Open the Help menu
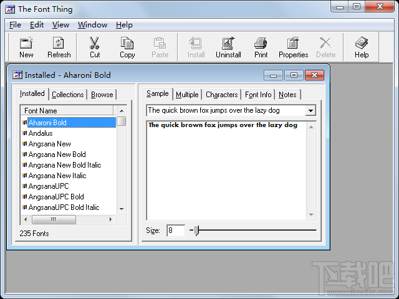Viewport: 399px width, 299px height. (124, 25)
